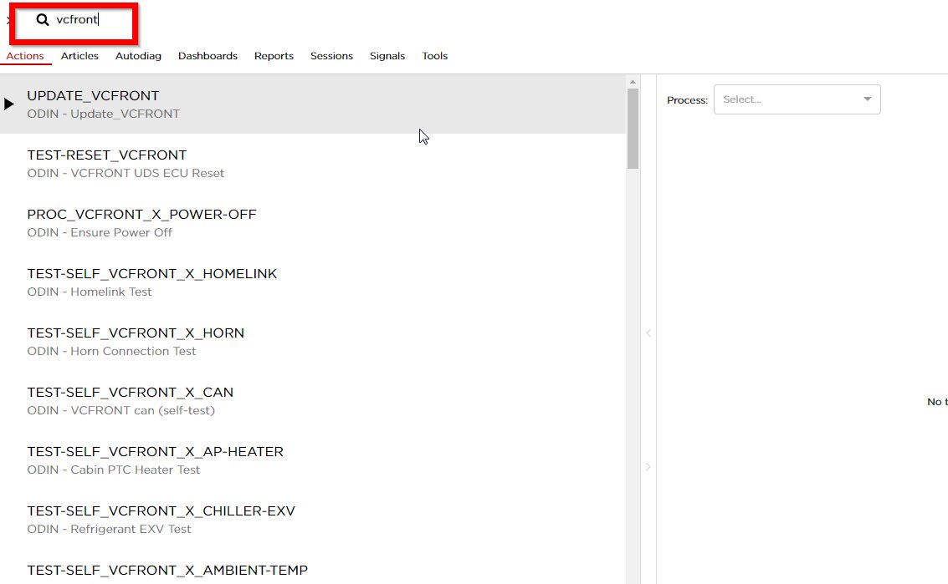The height and width of the screenshot is (584, 948).
Task: Go to the Sessions tab
Action: pos(331,56)
